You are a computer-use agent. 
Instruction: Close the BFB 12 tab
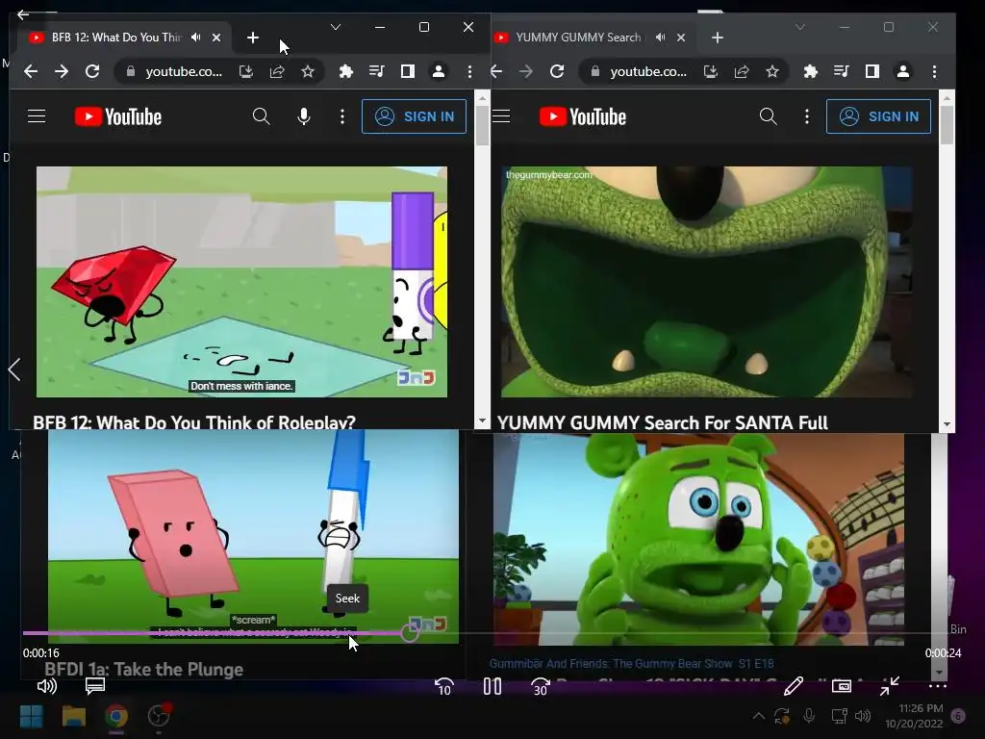(x=216, y=38)
